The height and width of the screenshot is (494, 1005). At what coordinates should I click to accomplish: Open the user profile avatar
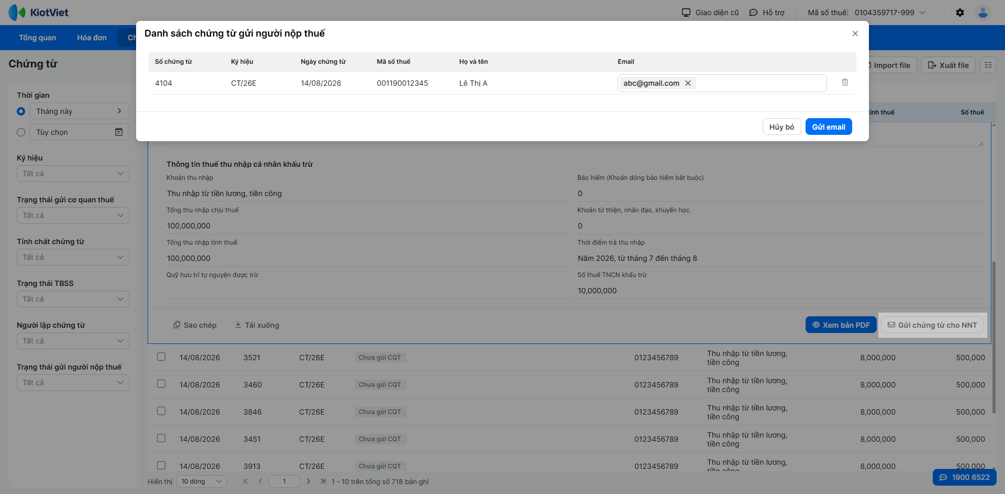click(983, 13)
